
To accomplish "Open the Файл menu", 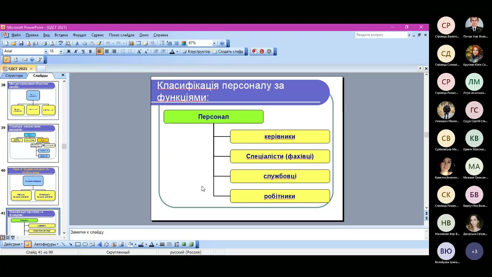I will [x=16, y=35].
